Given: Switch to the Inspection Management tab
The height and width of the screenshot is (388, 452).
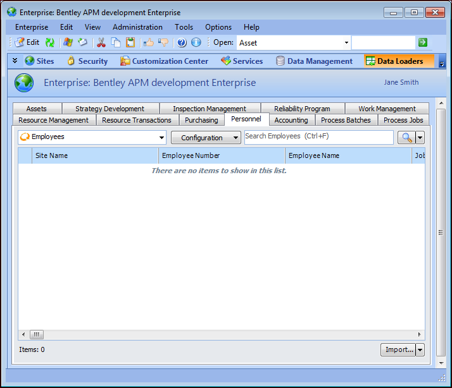Looking at the screenshot, I should (x=210, y=109).
